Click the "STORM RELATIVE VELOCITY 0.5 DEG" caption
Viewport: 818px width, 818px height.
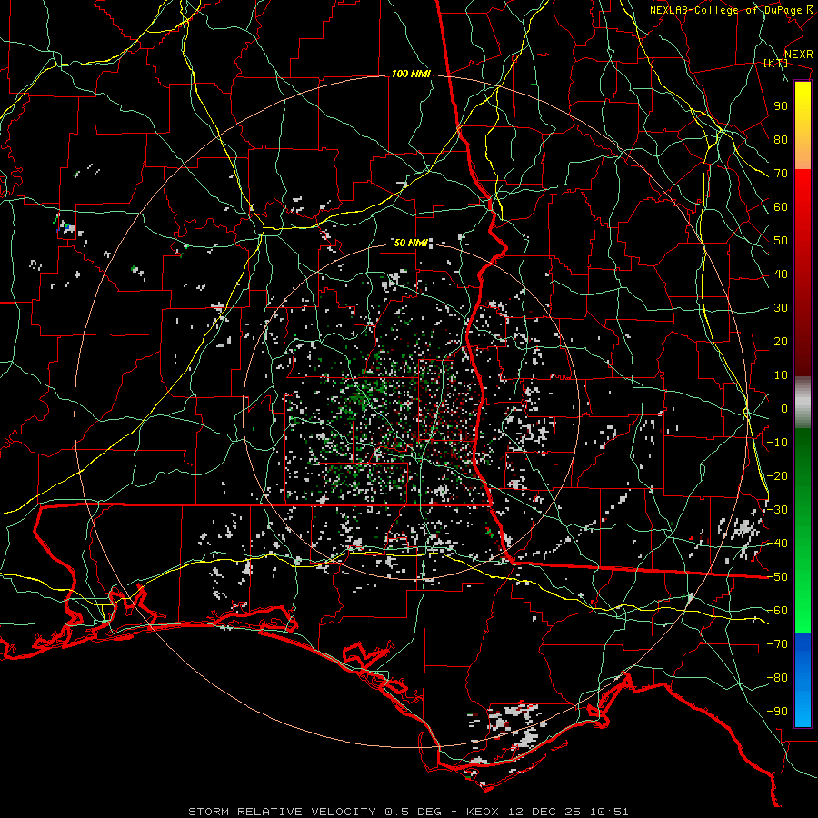click(x=314, y=812)
